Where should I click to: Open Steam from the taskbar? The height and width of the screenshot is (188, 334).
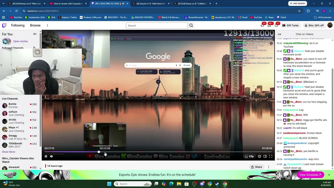[x=217, y=184]
